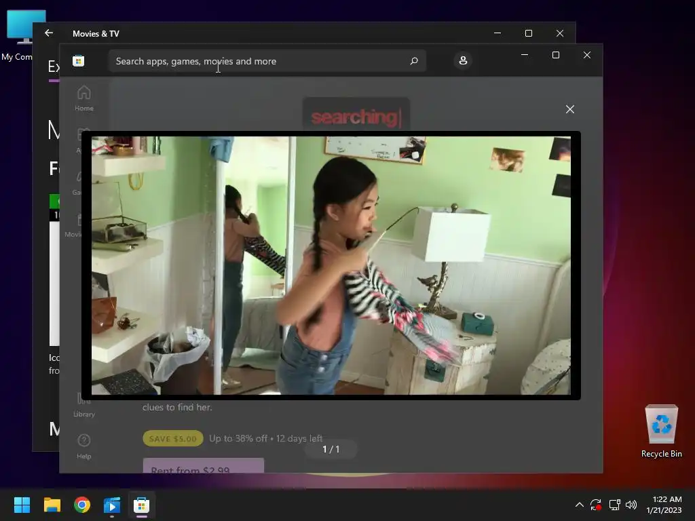Click the searching movie title logo

(356, 117)
